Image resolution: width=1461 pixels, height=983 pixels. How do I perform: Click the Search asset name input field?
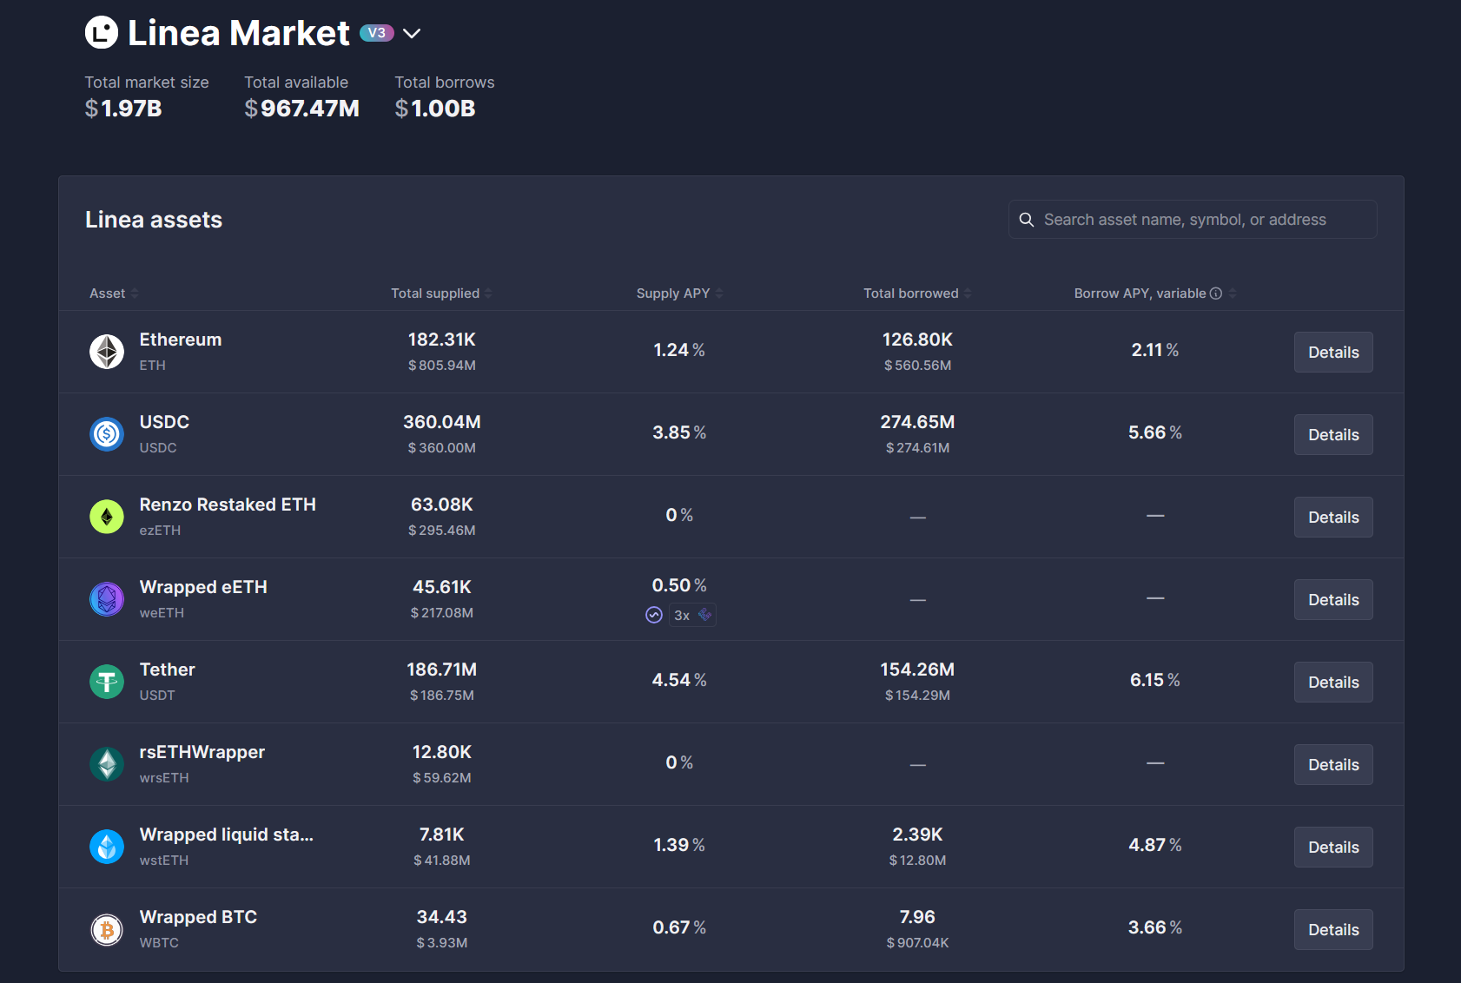click(1193, 220)
